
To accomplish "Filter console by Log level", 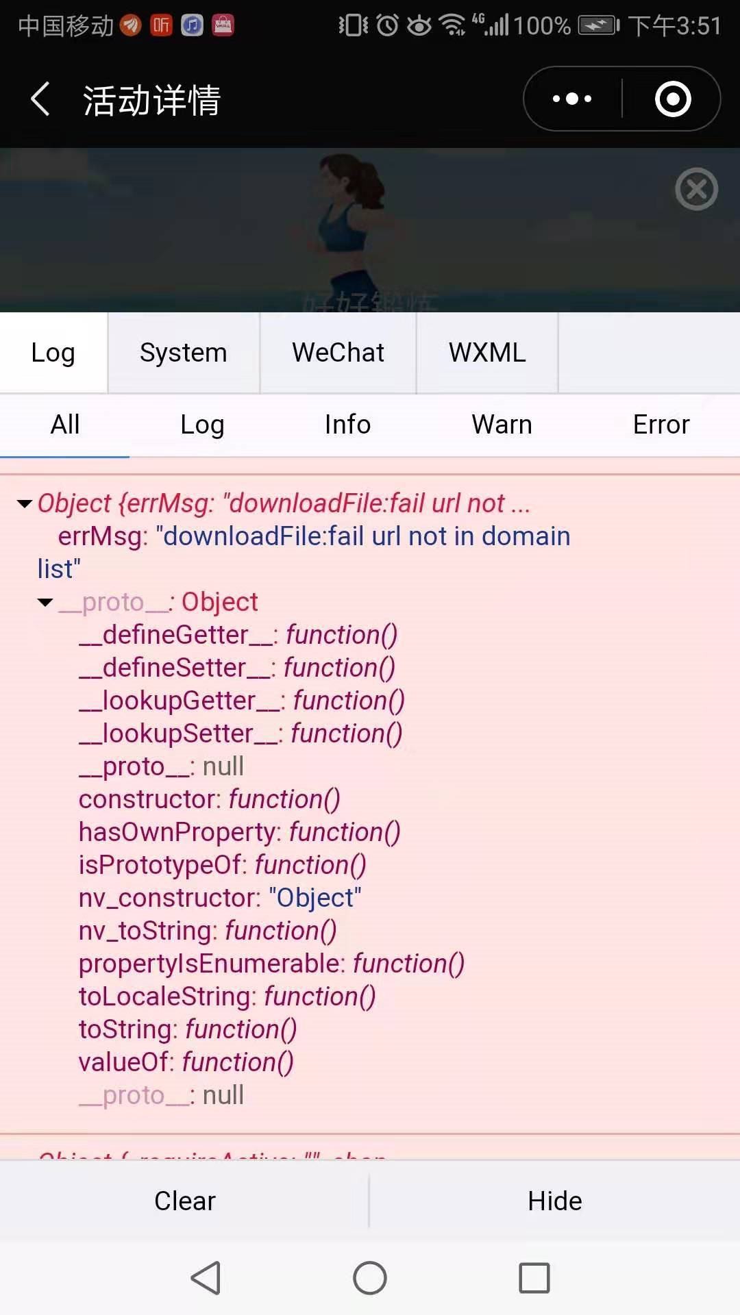I will tap(202, 425).
